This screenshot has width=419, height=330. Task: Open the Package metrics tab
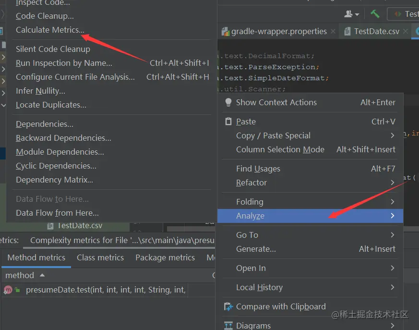pos(165,257)
